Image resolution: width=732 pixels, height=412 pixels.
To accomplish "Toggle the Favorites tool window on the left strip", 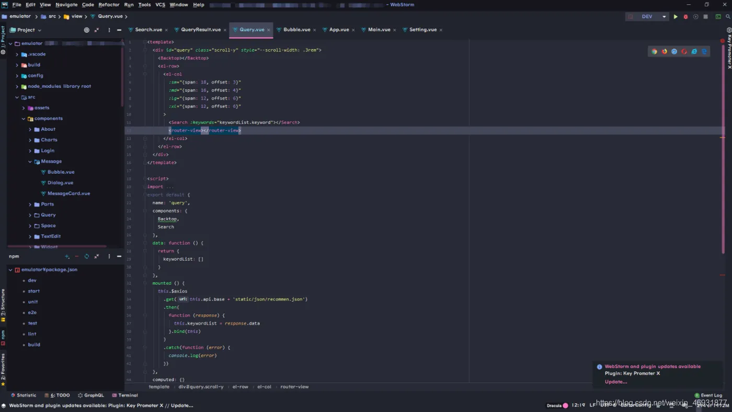I will pyautogui.click(x=3, y=370).
